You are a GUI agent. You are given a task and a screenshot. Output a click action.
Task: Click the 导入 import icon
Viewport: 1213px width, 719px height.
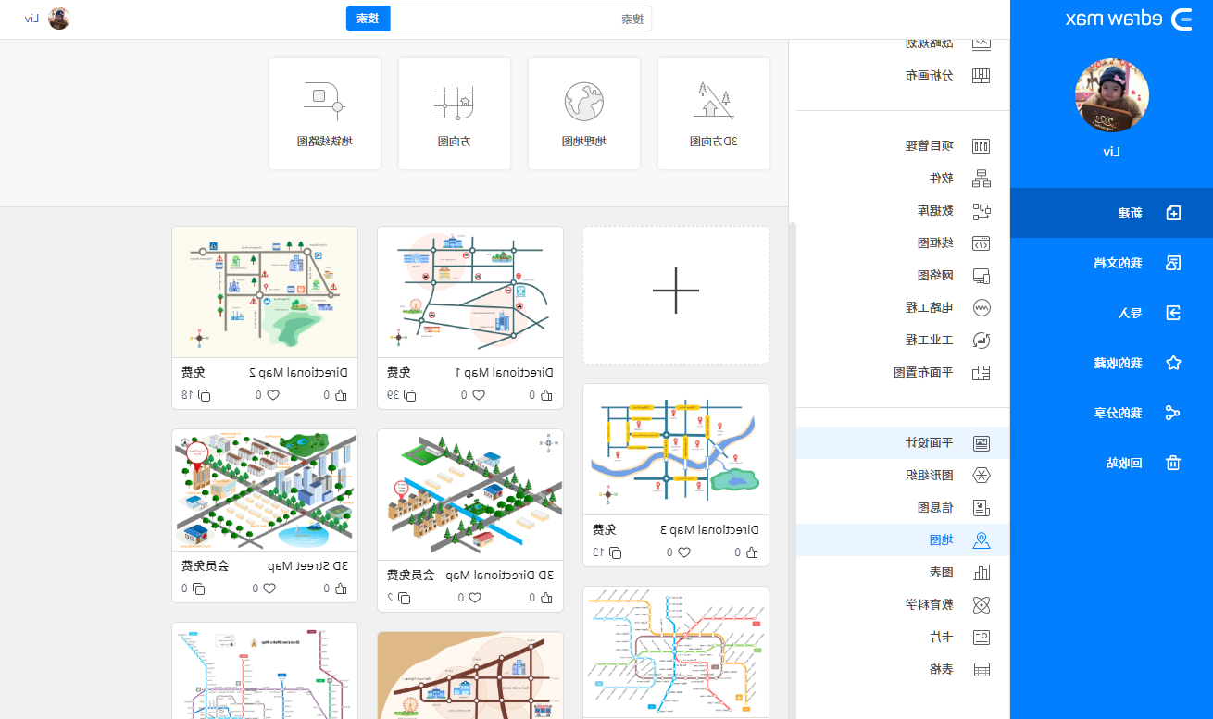coord(1173,313)
